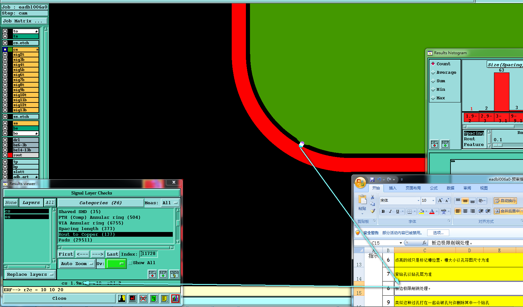Click the Cut scissors icon in Excel
Screen dimensions: 523x307
tap(373, 197)
